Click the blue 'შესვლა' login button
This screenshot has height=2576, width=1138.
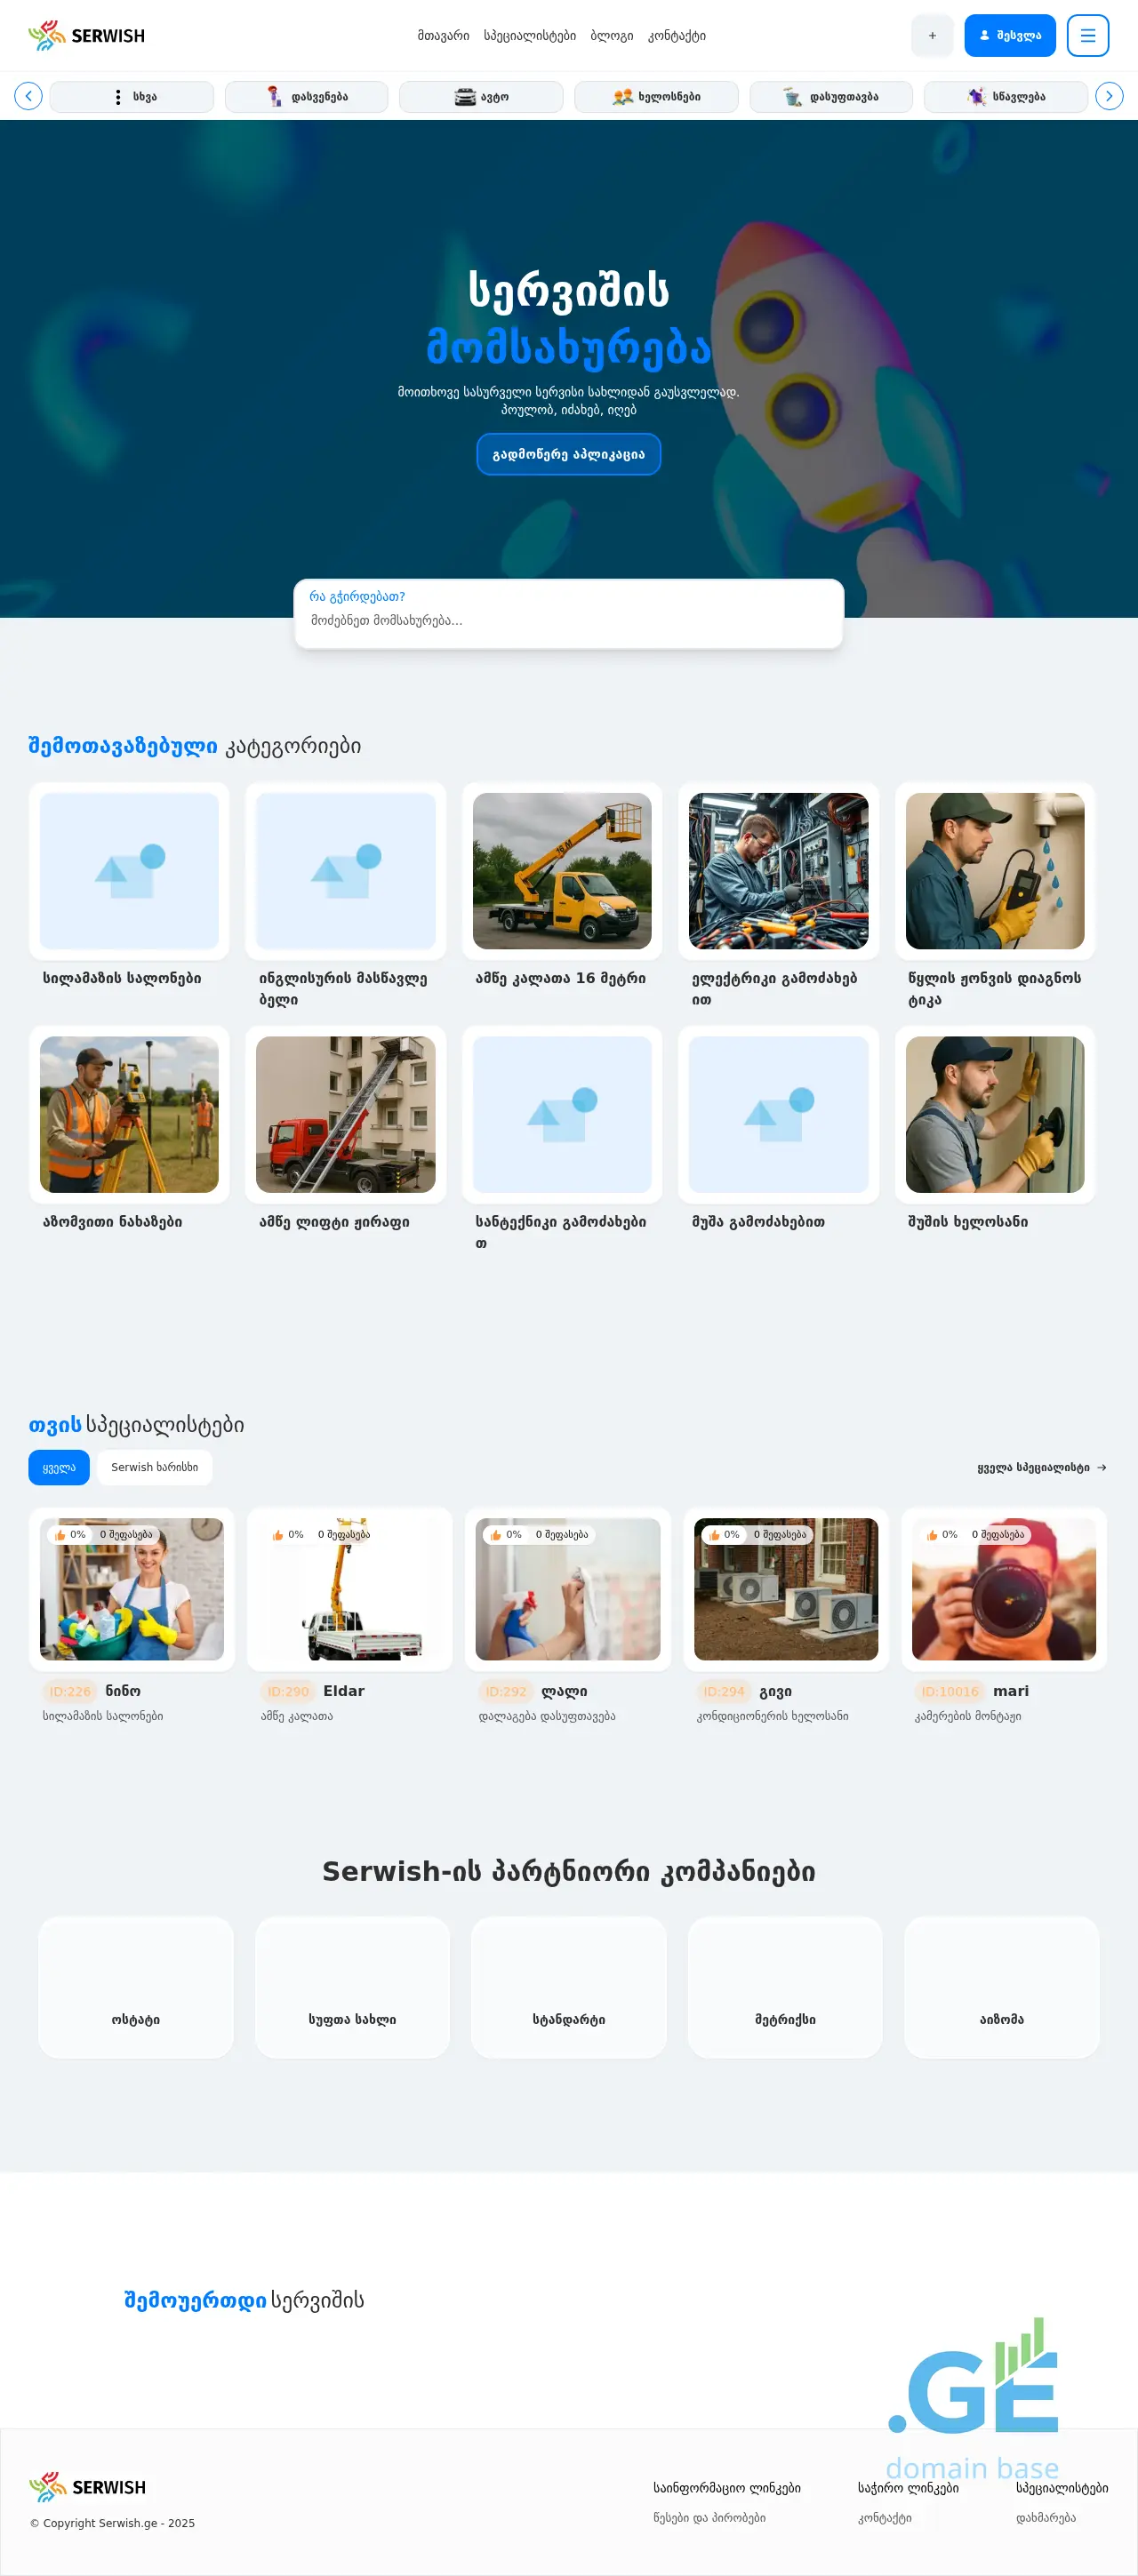(1009, 36)
